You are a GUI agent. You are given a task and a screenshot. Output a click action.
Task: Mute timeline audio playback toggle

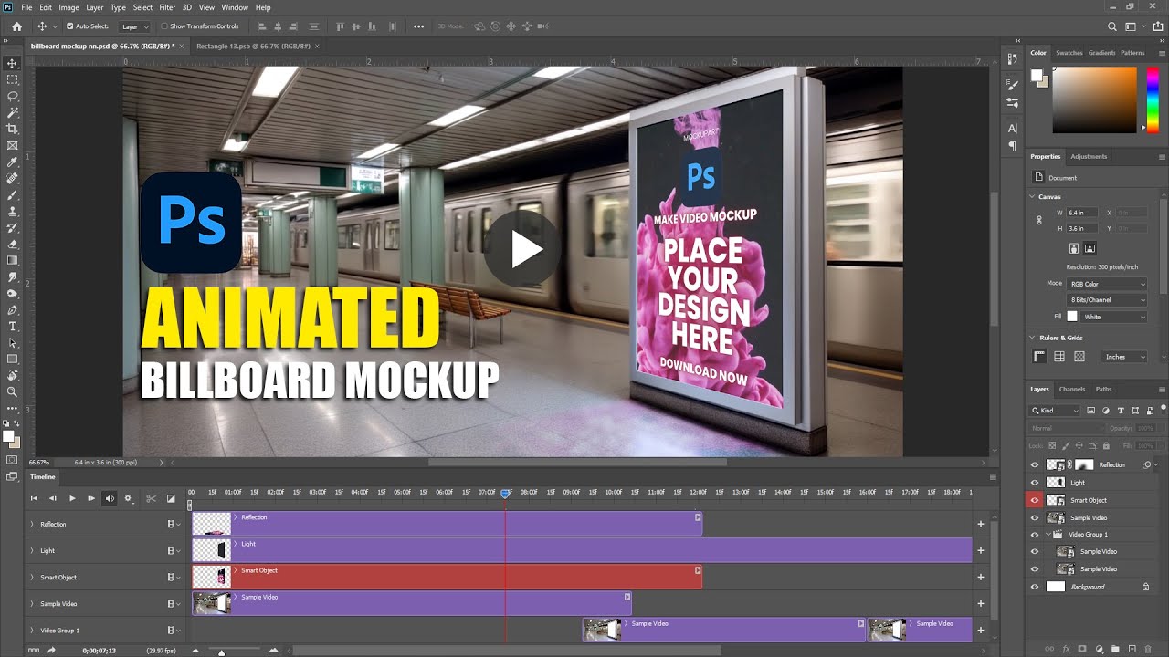point(110,498)
